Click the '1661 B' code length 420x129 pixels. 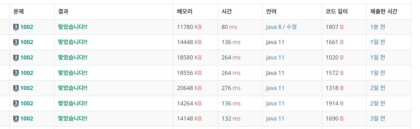(334, 42)
